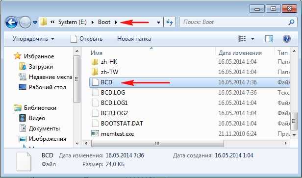Click the 21.11.2010 6:24 date cell
Image resolution: width=302 pixels, height=178 pixels.
(237, 134)
